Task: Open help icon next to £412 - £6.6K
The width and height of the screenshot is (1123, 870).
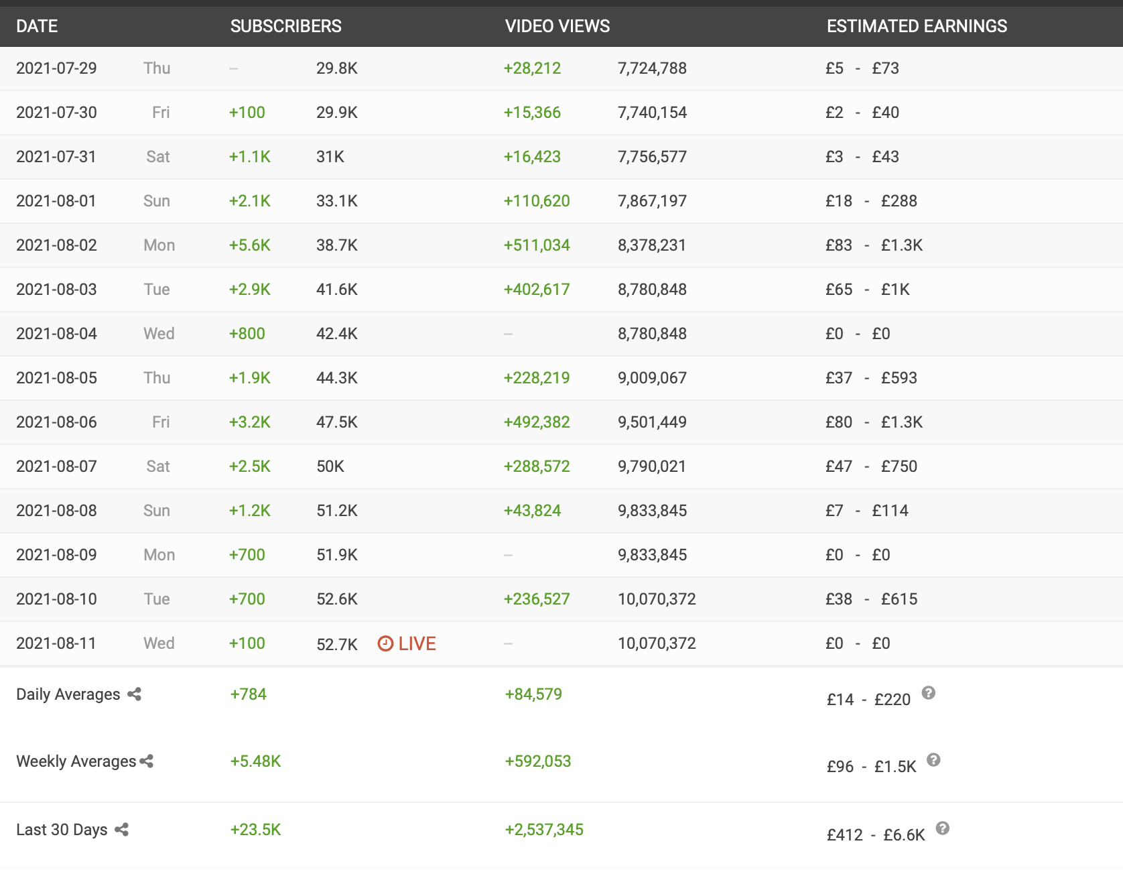Action: point(942,828)
